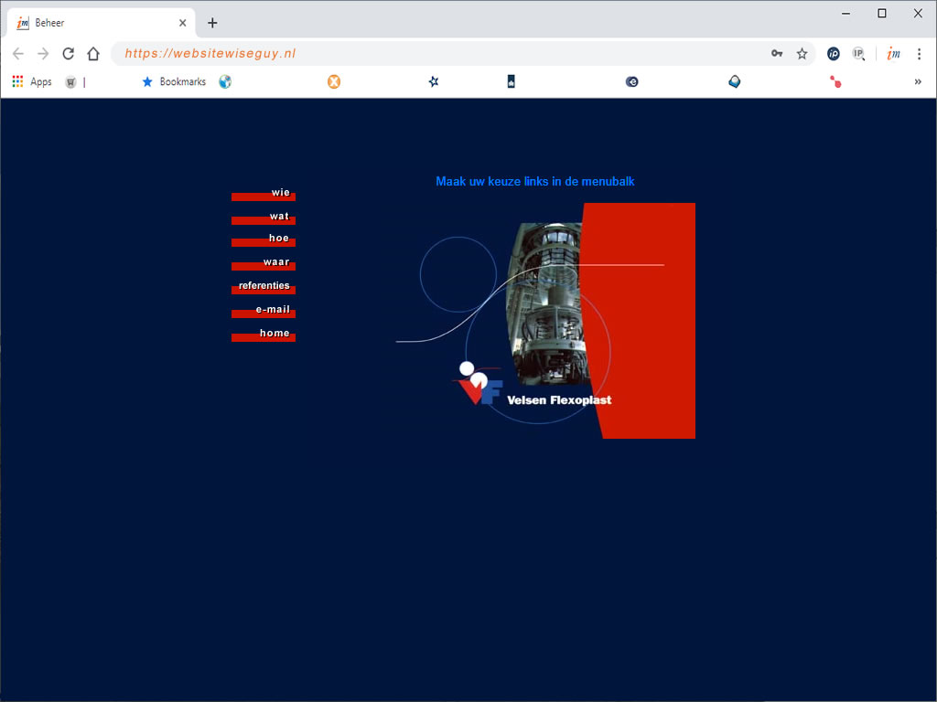Open the shopping cart bookmark
Viewport: 937px width, 702px height.
pyautogui.click(x=70, y=81)
